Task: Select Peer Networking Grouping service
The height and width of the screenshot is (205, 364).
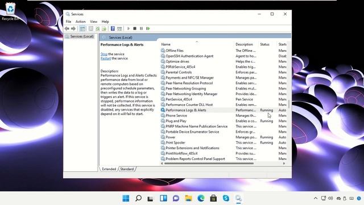Action: coord(223,89)
